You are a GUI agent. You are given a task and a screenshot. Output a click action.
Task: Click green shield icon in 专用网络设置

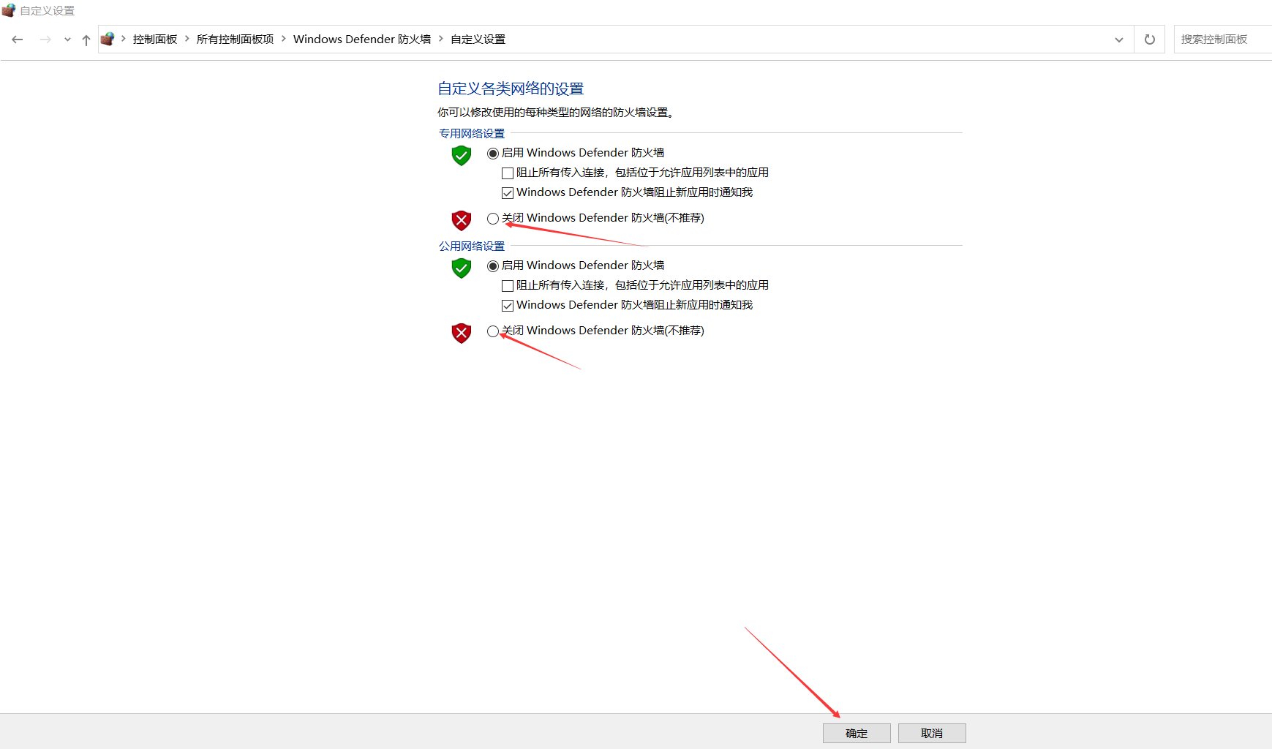coord(462,155)
